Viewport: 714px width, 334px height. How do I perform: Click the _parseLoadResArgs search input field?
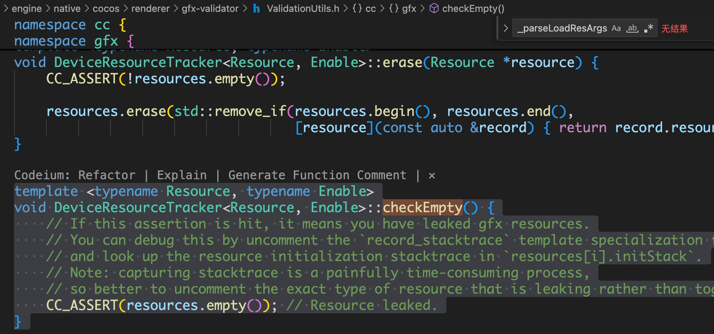(562, 29)
